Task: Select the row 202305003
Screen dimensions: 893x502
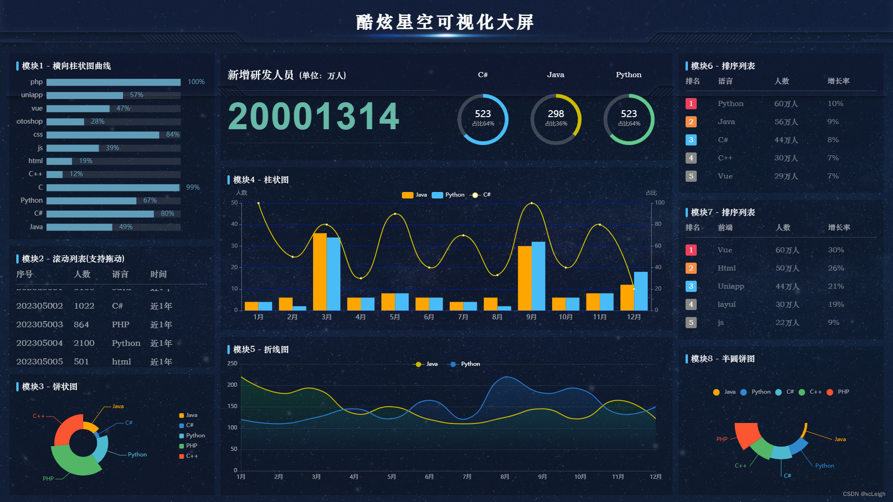Action: [112, 324]
